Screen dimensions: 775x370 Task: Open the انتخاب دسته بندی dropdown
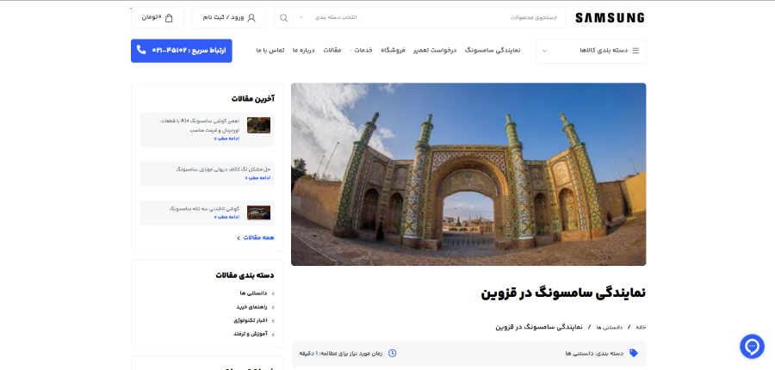point(328,18)
